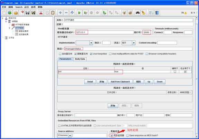The width and height of the screenshot is (199, 139).
Task: Toggle the 自动重定向 checkbox
Action: point(60,54)
